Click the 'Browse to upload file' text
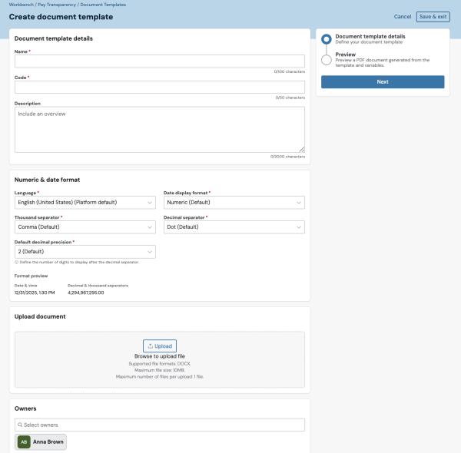461x453 pixels. click(x=160, y=356)
